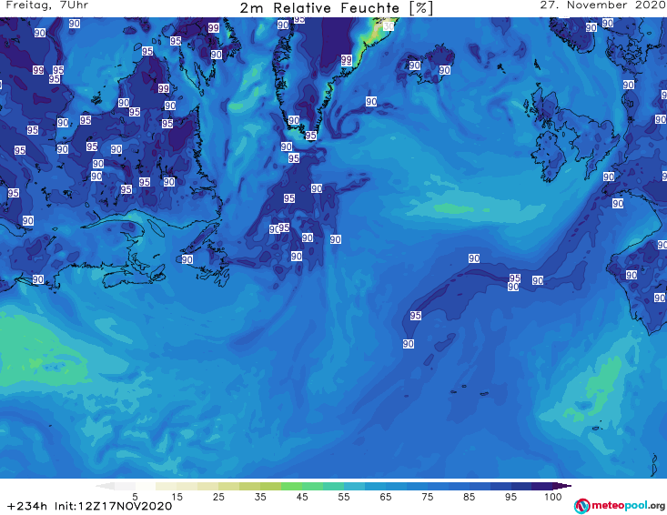
Task: Click the colorbar tick label 15
Action: pos(177,497)
